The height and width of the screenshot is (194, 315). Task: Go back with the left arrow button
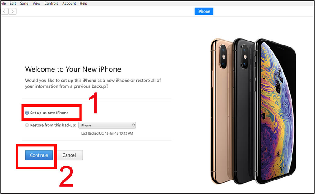coord(5,11)
